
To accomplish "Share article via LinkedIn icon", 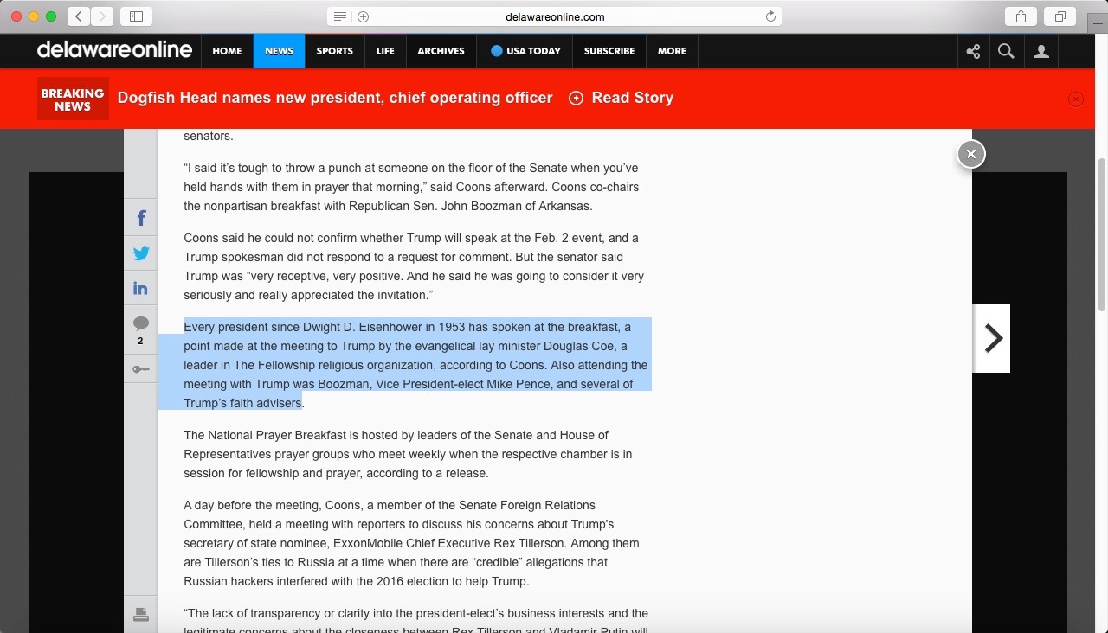I will tap(141, 288).
